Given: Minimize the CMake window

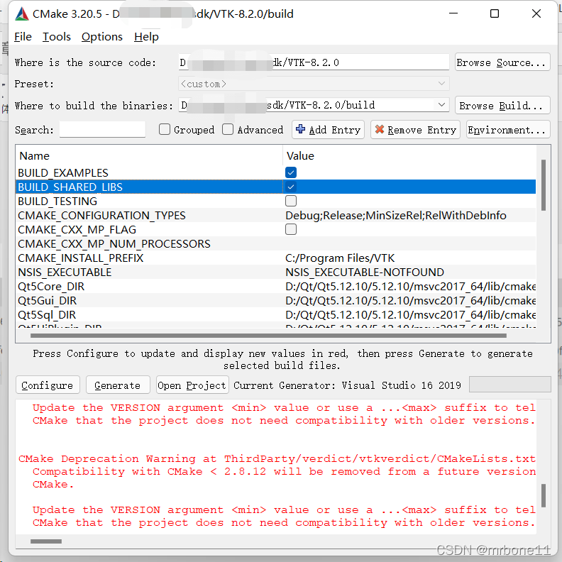Looking at the screenshot, I should pyautogui.click(x=453, y=13).
